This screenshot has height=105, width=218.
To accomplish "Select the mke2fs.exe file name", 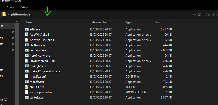I will point(37,82).
